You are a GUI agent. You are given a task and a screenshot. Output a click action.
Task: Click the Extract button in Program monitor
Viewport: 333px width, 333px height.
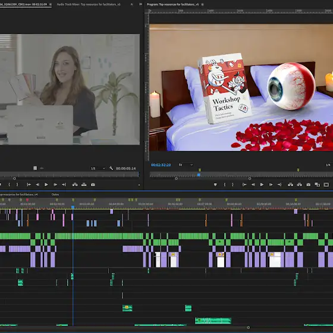click(x=300, y=184)
